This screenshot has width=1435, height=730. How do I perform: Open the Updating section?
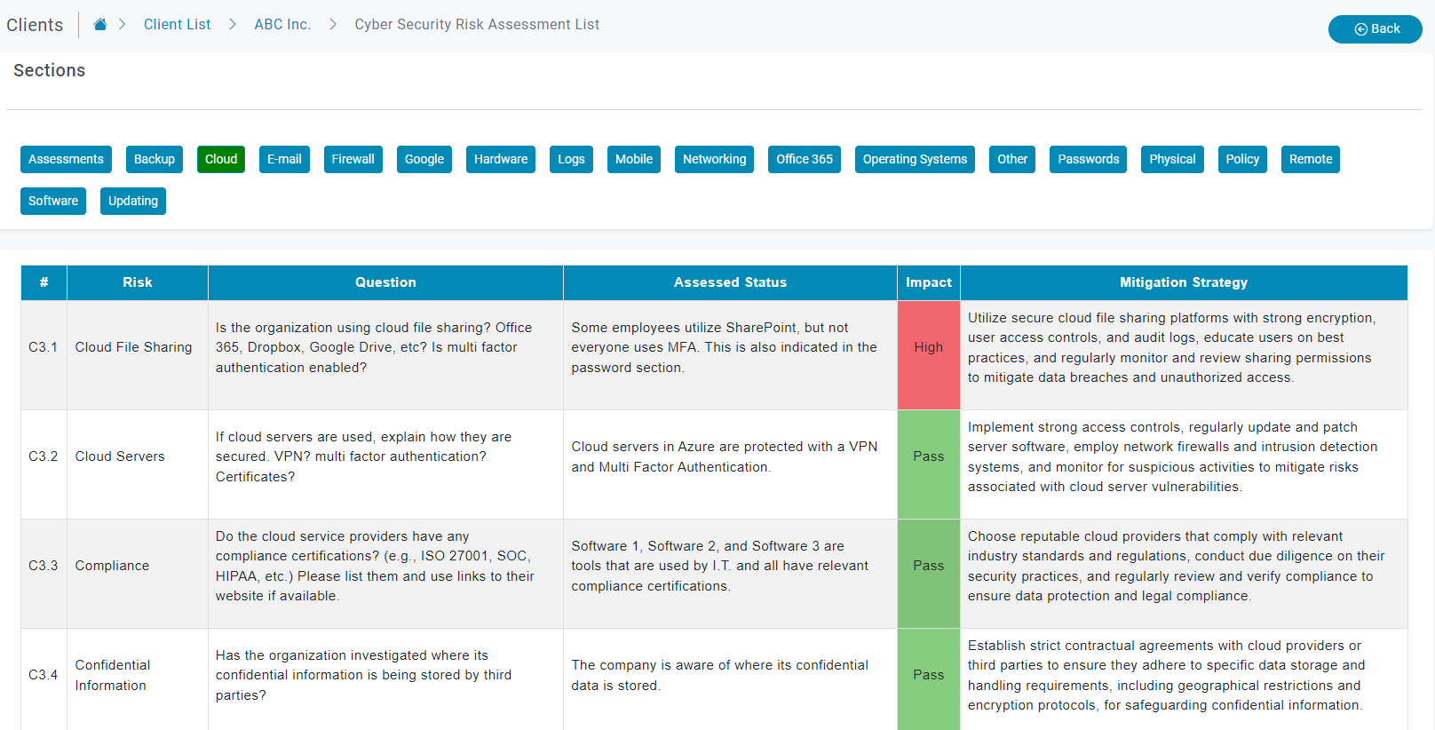pyautogui.click(x=133, y=201)
